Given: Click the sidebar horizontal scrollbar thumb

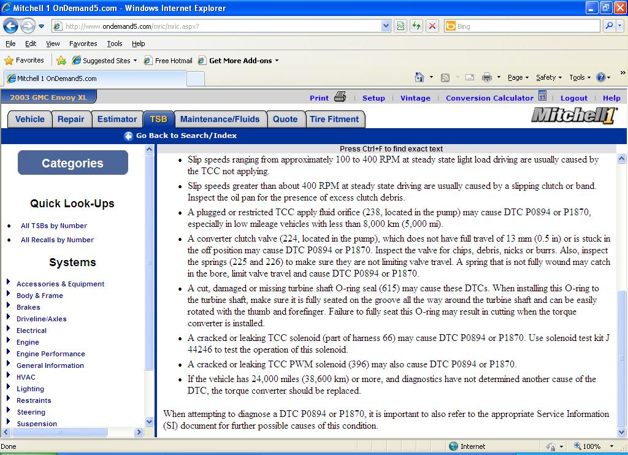Looking at the screenshot, I should (x=59, y=432).
